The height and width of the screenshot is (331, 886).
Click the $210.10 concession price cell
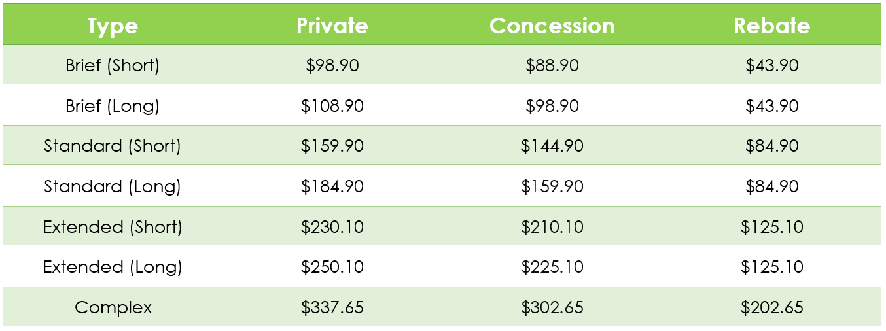552,227
